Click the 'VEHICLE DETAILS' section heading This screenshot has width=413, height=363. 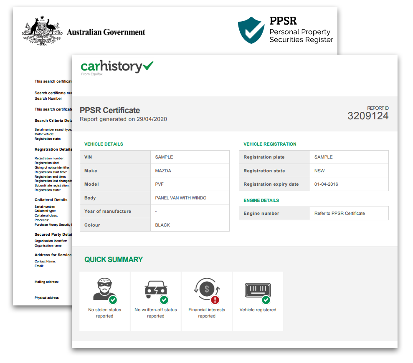(104, 144)
